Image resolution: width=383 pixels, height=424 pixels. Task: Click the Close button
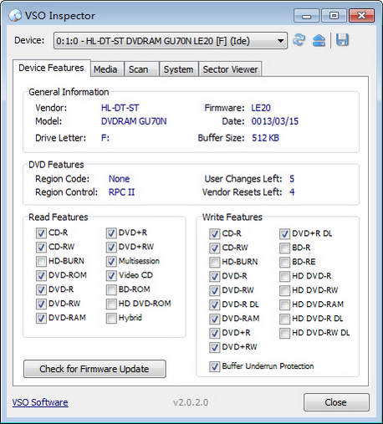336,402
